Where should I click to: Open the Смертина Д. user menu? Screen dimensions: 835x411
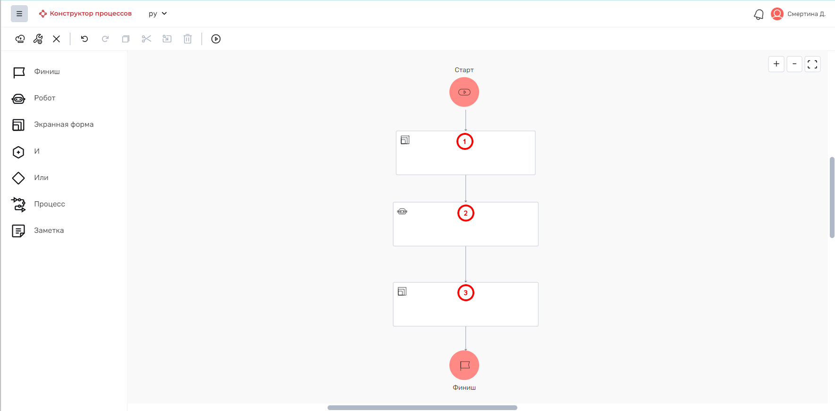tap(798, 14)
